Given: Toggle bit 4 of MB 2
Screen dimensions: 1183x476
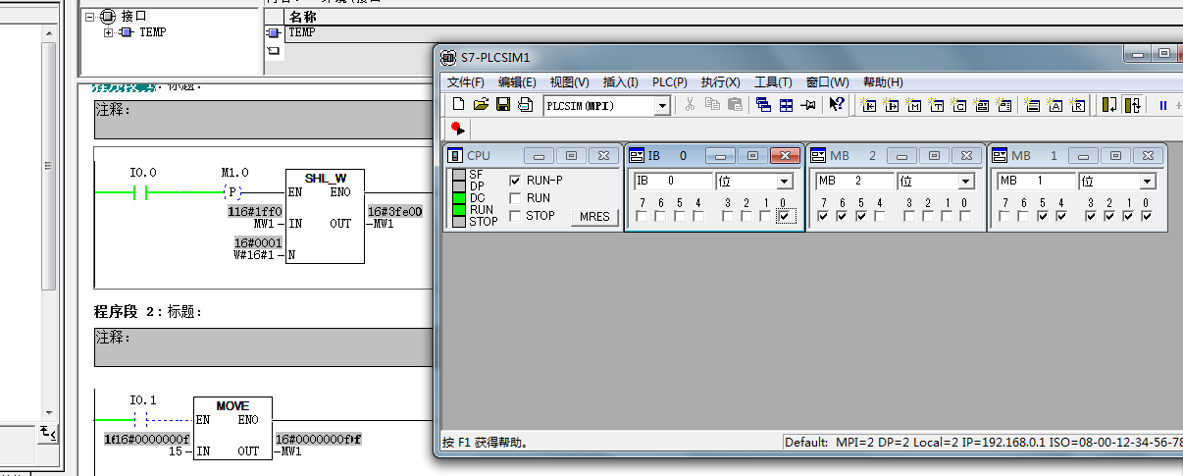Looking at the screenshot, I should (879, 216).
